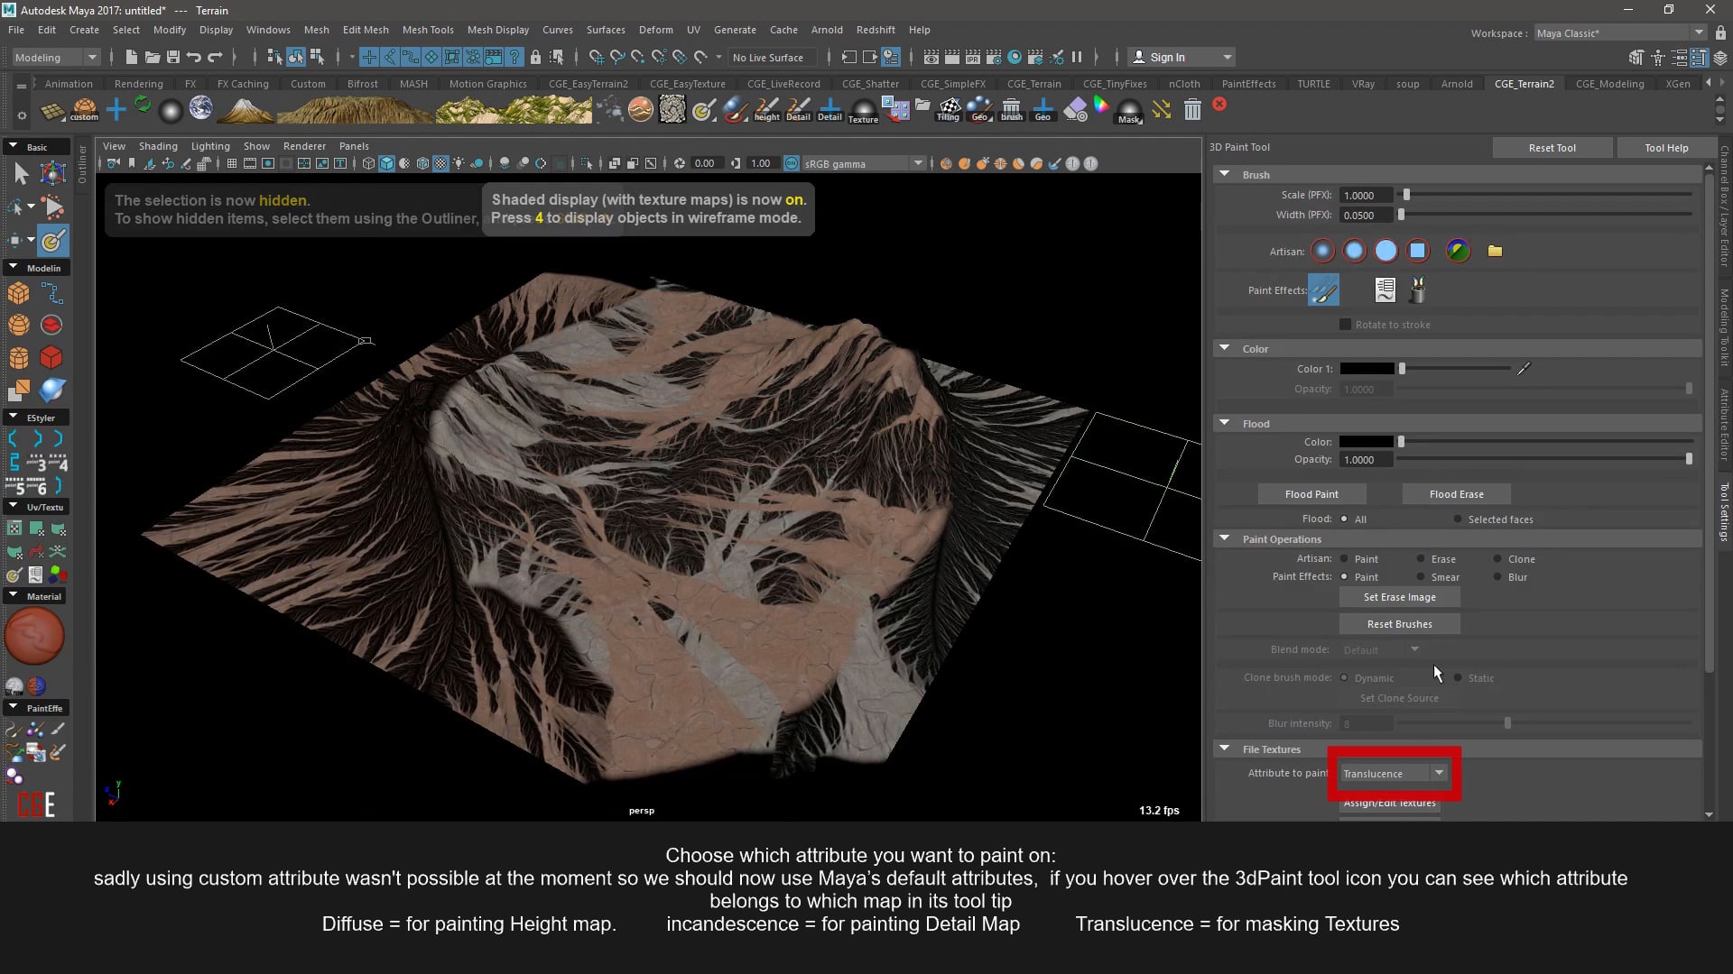Choose Paint Effects Smear operation
The width and height of the screenshot is (1733, 974).
tap(1421, 576)
